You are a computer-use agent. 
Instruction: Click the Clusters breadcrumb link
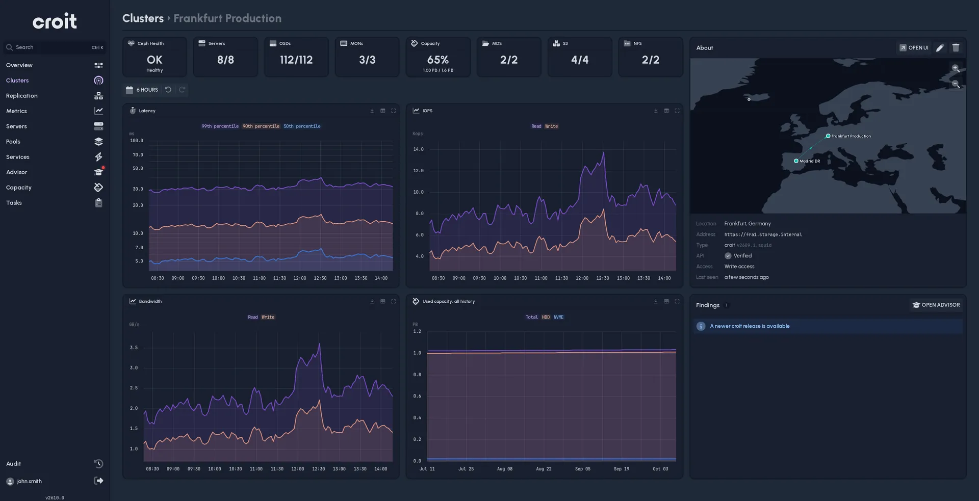coord(143,18)
